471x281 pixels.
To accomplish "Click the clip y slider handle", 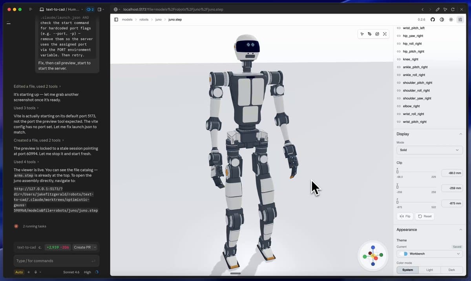I will pyautogui.click(x=398, y=187).
